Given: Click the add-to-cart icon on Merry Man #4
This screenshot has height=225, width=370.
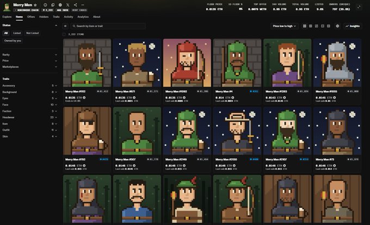Looking at the screenshot, I should click(x=233, y=97).
